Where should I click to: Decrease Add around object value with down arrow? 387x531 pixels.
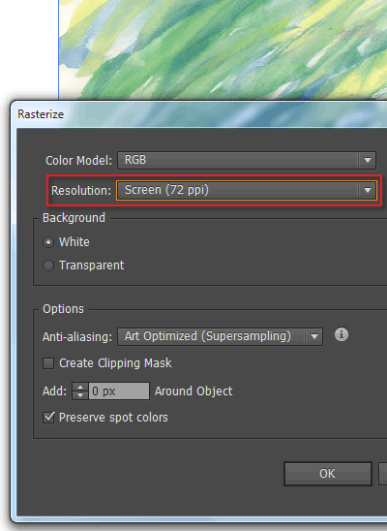click(80, 395)
